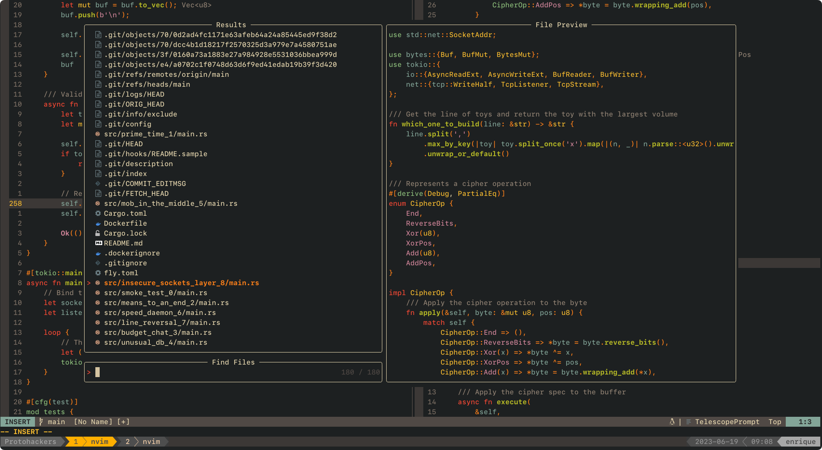822x450 pixels.
Task: Select the src/means_to_an_end_2/main.rs result
Action: [233, 302]
